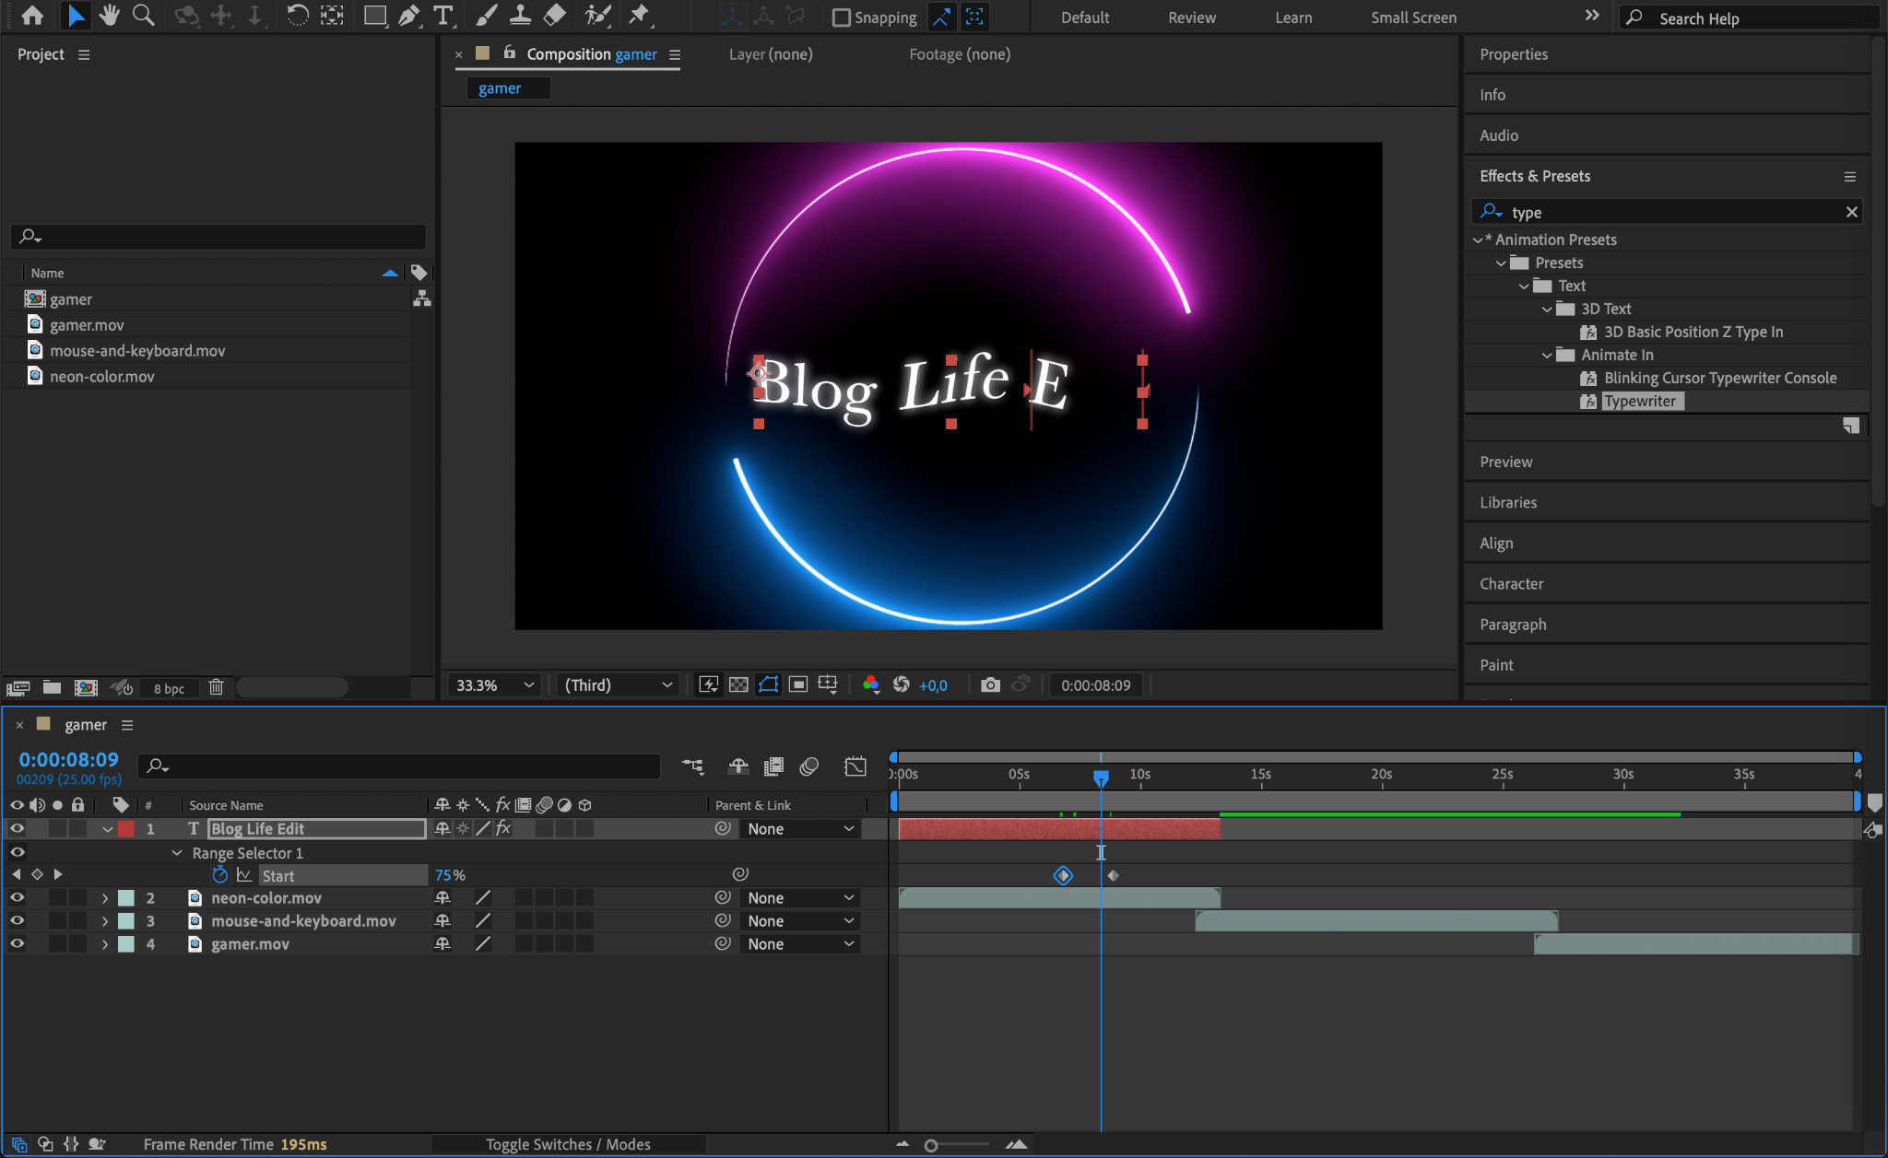Collapse the 3D Text presets folder
Screen dimensions: 1888x1158
pos(1547,309)
